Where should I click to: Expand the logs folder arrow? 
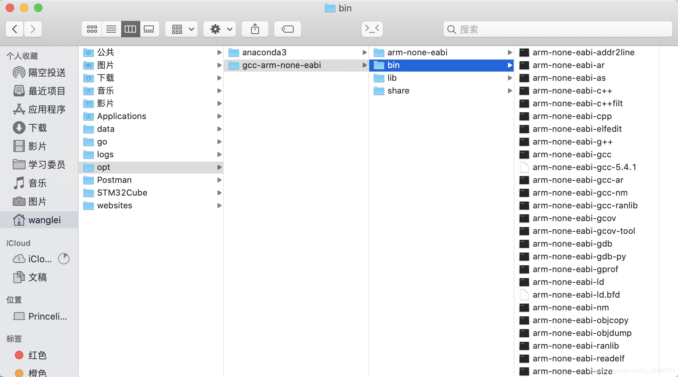[x=219, y=154]
